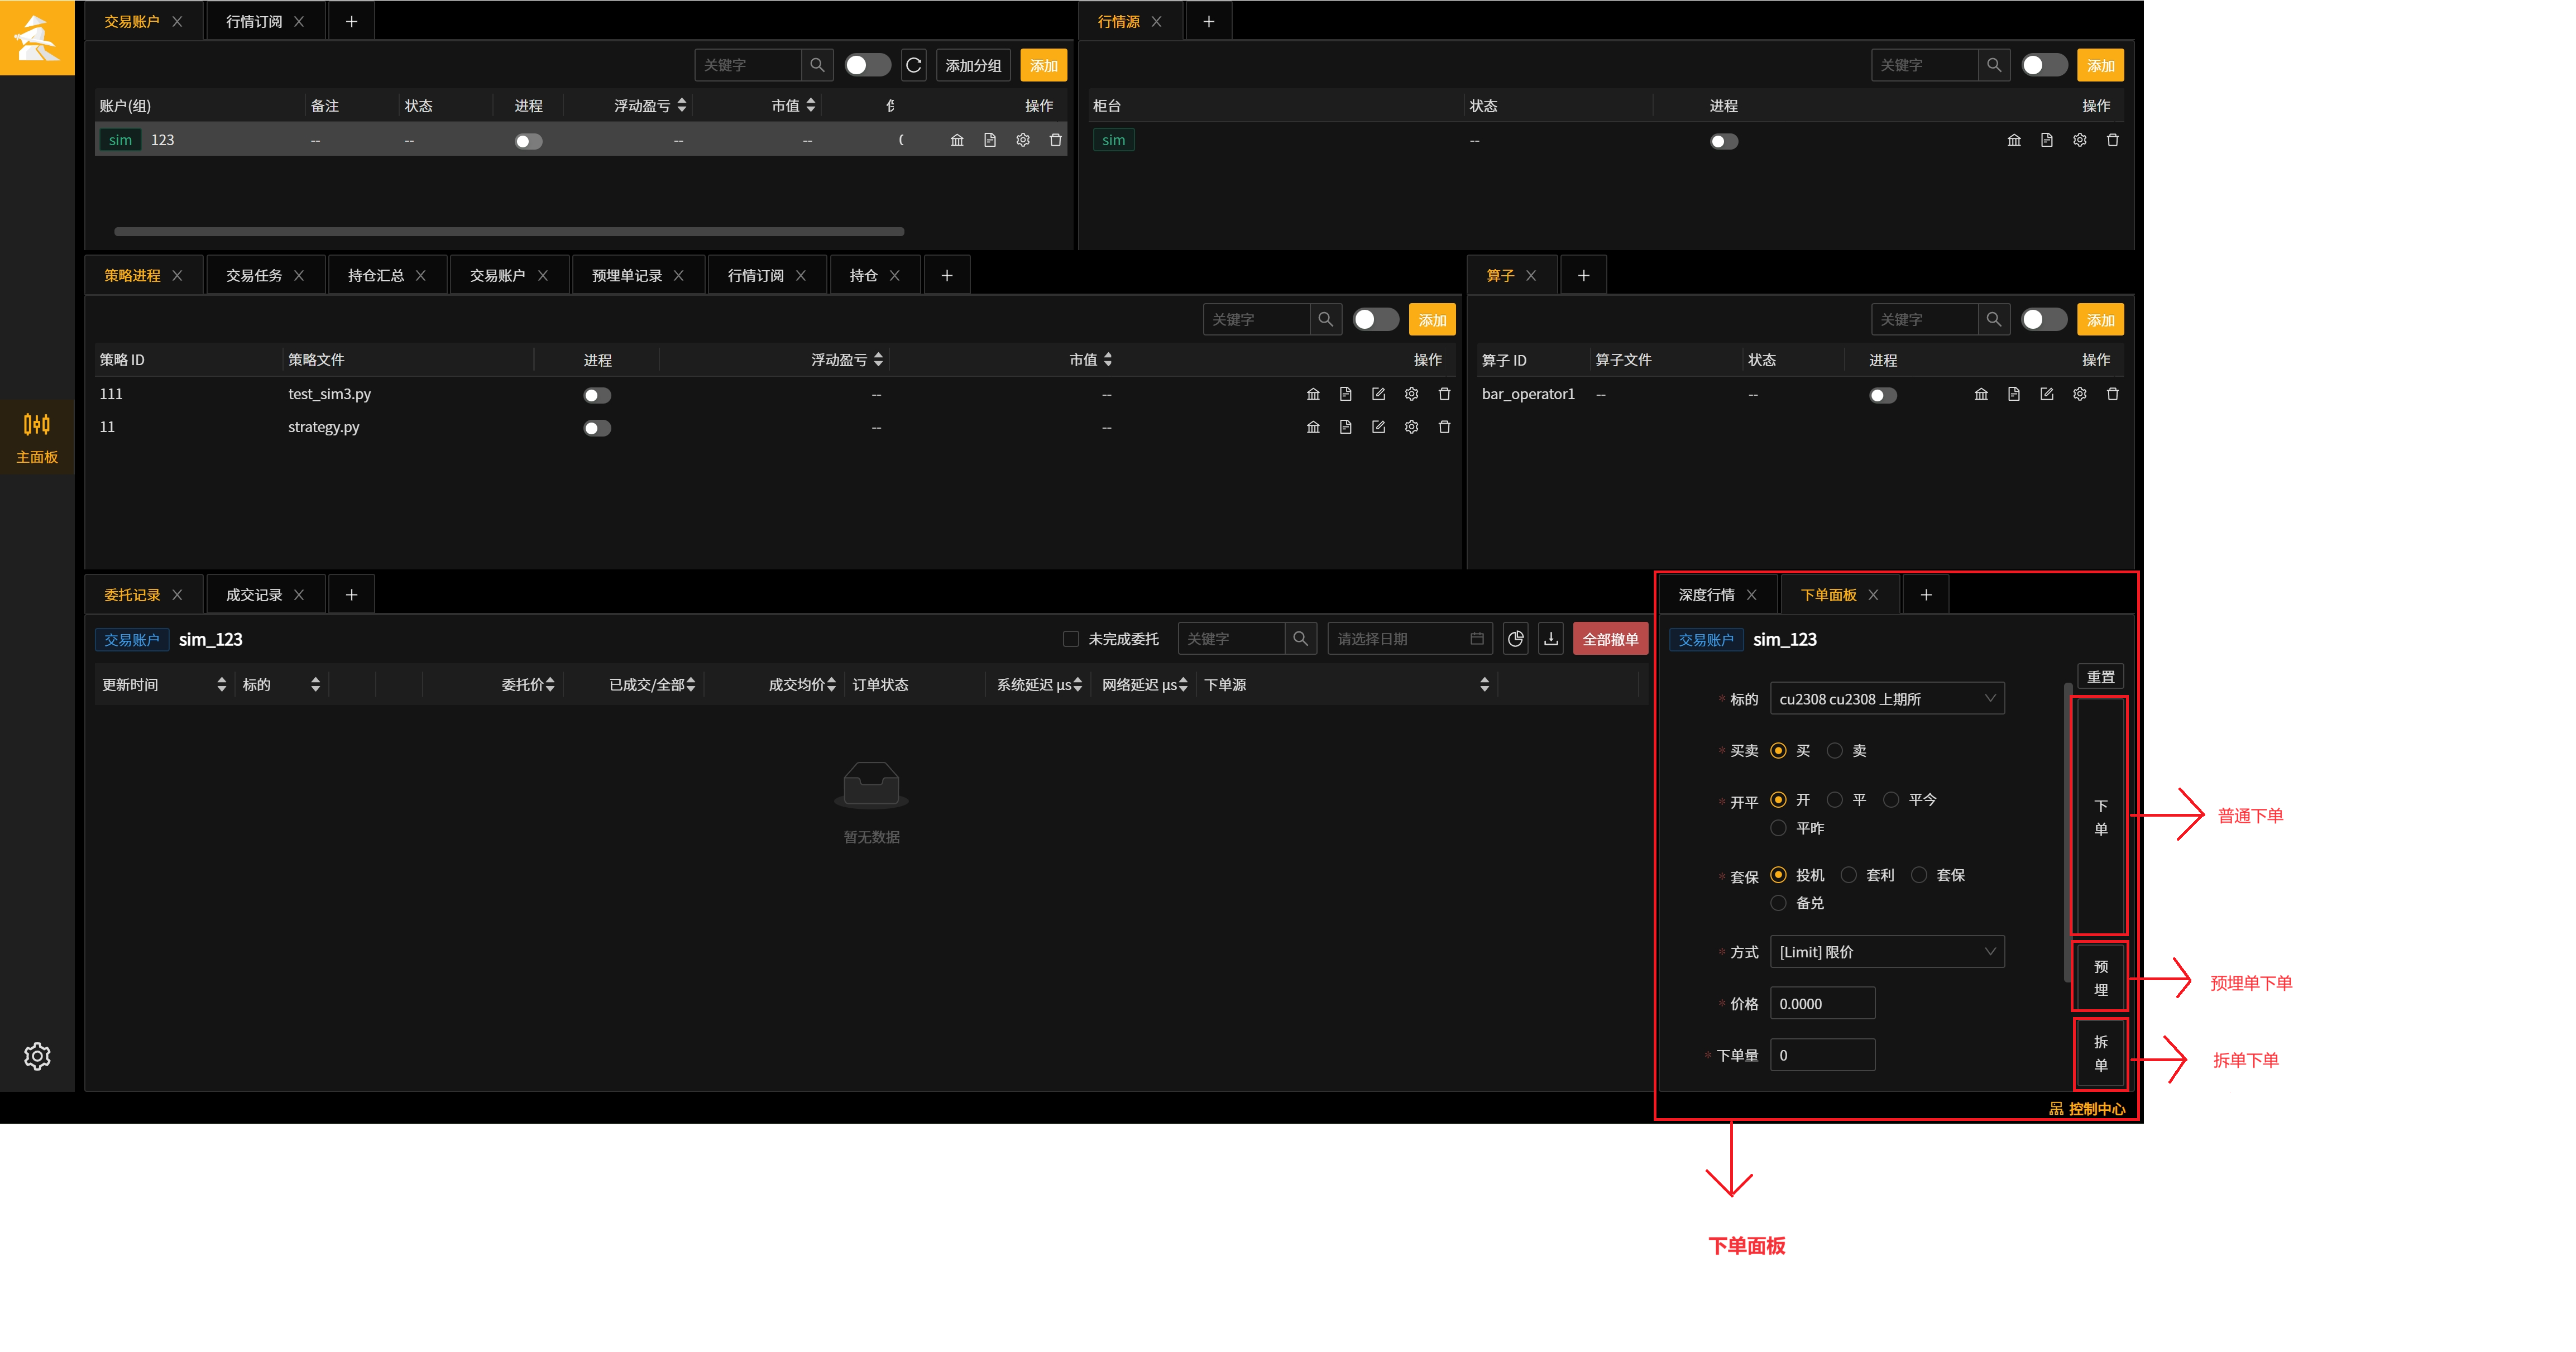This screenshot has width=2576, height=1352.
Task: Click the 全部撤单 button
Action: (x=1610, y=639)
